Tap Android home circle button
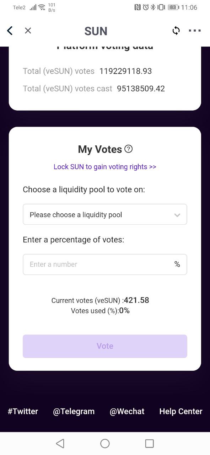Image resolution: width=210 pixels, height=455 pixels. (105, 443)
